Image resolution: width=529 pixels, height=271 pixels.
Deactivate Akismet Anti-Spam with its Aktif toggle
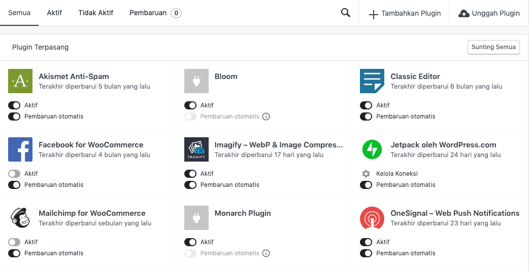pos(14,105)
